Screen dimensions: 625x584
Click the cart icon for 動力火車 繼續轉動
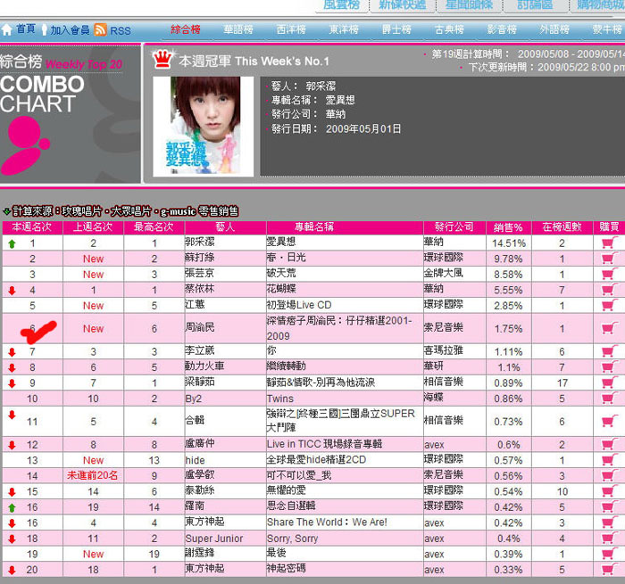(609, 366)
